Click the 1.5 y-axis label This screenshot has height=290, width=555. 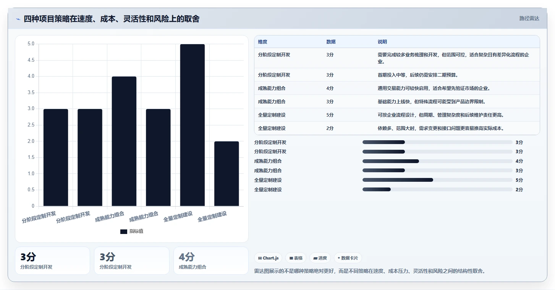[x=31, y=157]
